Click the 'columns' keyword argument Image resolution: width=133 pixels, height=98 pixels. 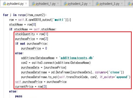coord(100,72)
